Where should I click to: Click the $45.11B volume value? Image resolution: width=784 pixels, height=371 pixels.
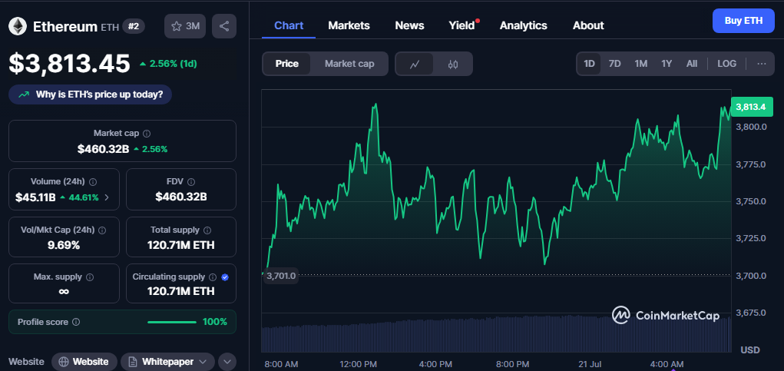(x=35, y=197)
